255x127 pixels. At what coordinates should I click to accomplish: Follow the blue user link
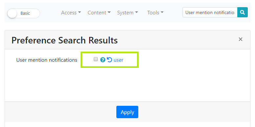118,60
